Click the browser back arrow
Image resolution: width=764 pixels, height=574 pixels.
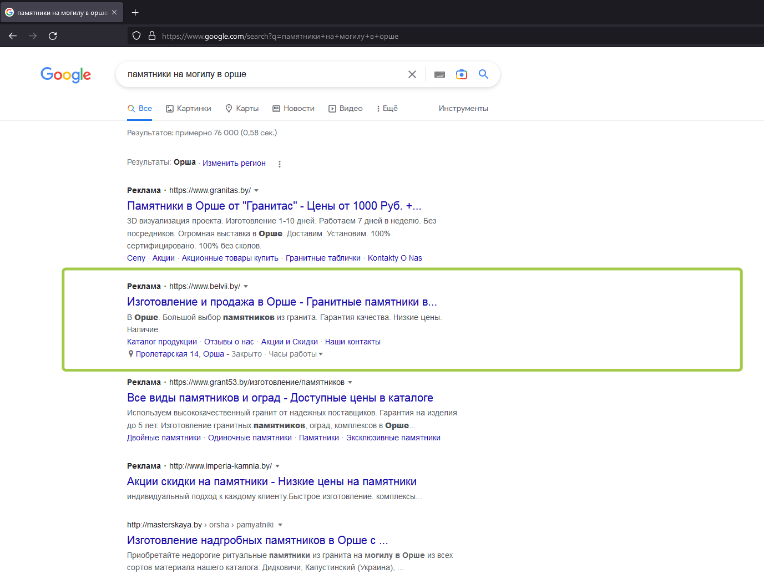(13, 36)
